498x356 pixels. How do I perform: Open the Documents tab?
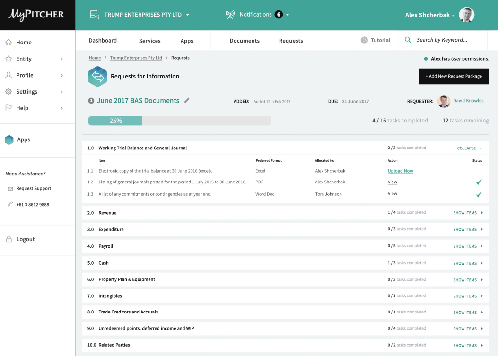click(x=245, y=41)
